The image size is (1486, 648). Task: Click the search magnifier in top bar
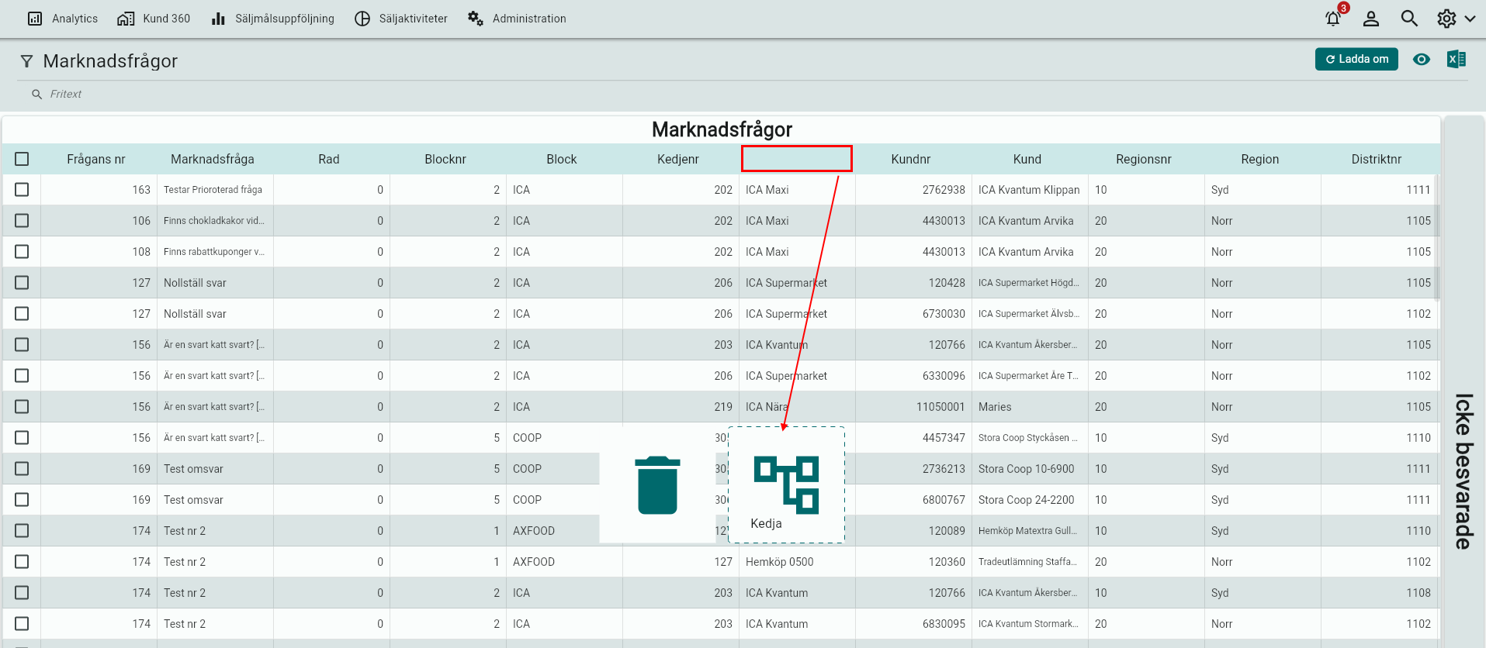pyautogui.click(x=1409, y=19)
